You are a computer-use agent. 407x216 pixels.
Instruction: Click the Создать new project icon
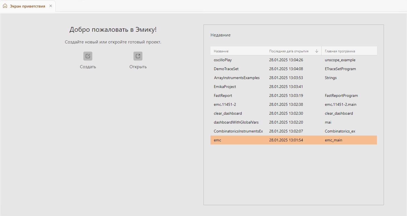(x=88, y=56)
